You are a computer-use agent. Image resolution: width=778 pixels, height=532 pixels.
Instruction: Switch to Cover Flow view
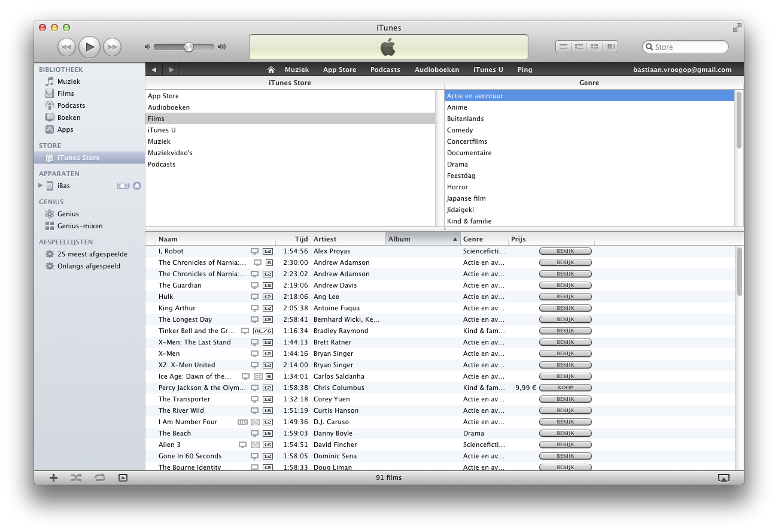[610, 47]
